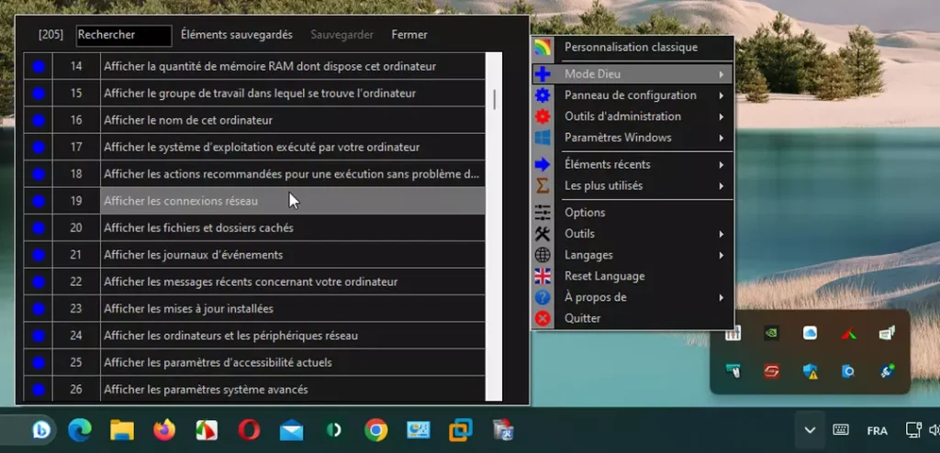Viewport: 940px width, 453px height.
Task: Select Personnalisation classique menu entry
Action: pos(632,48)
